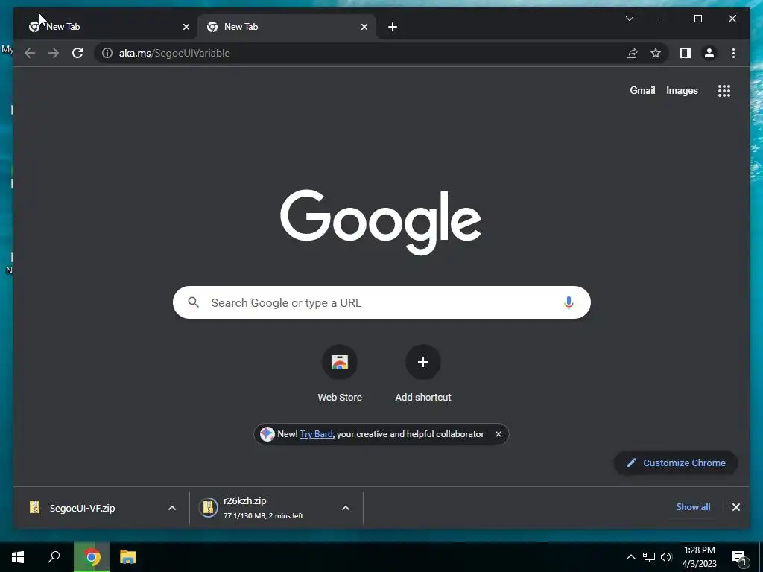The width and height of the screenshot is (763, 572).
Task: Bookmark this tab with the star icon
Action: point(656,53)
